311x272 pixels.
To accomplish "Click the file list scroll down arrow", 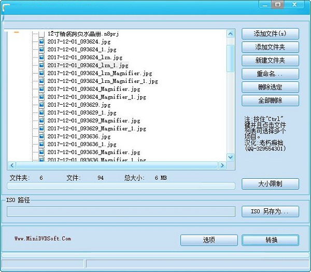I will click(x=230, y=158).
